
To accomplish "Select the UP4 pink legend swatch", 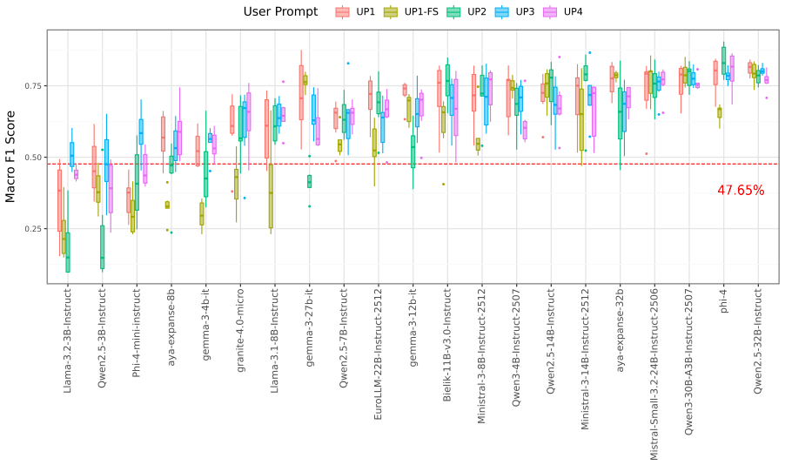I will tap(550, 12).
